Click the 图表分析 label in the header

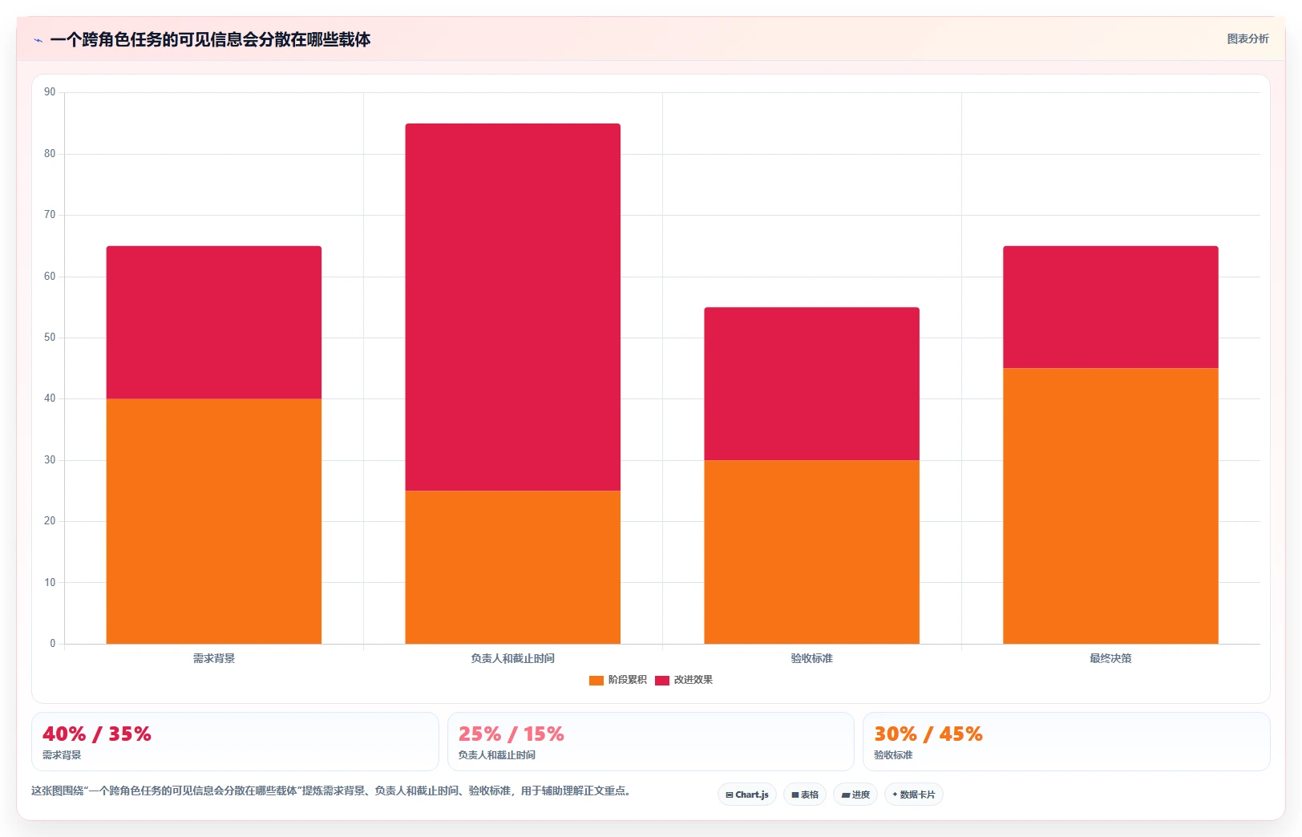(1247, 38)
